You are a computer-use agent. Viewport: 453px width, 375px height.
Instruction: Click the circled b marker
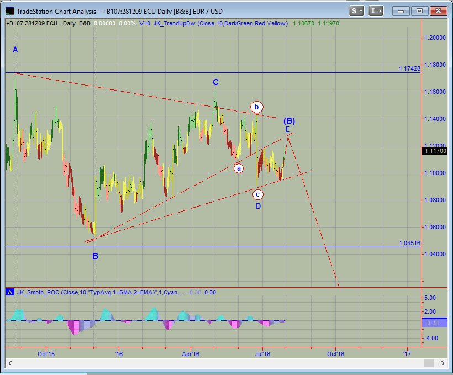coord(256,108)
